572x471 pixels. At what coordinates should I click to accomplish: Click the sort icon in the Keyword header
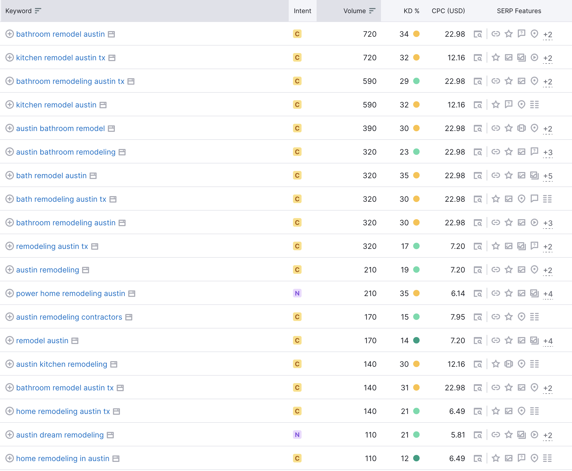tap(38, 11)
